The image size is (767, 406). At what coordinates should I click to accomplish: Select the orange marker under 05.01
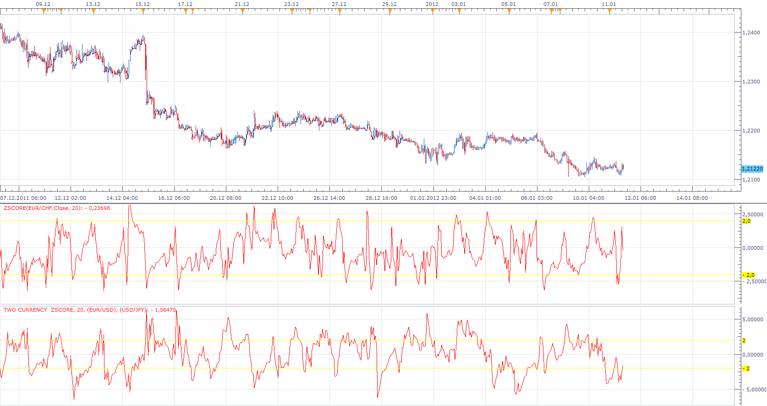click(x=509, y=11)
